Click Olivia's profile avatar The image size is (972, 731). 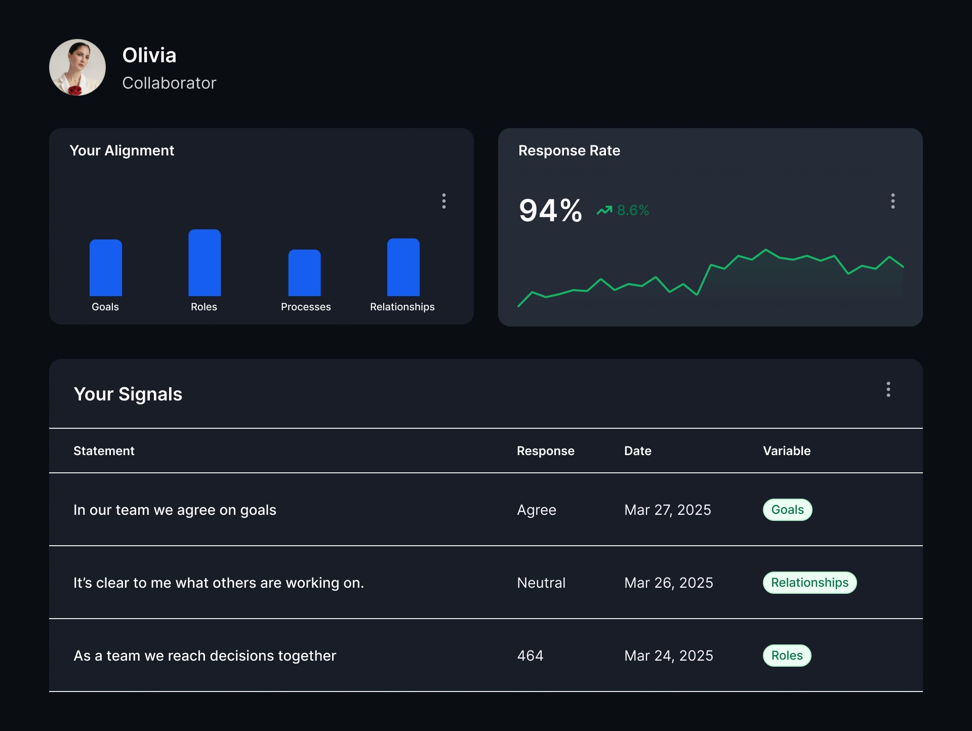(77, 67)
